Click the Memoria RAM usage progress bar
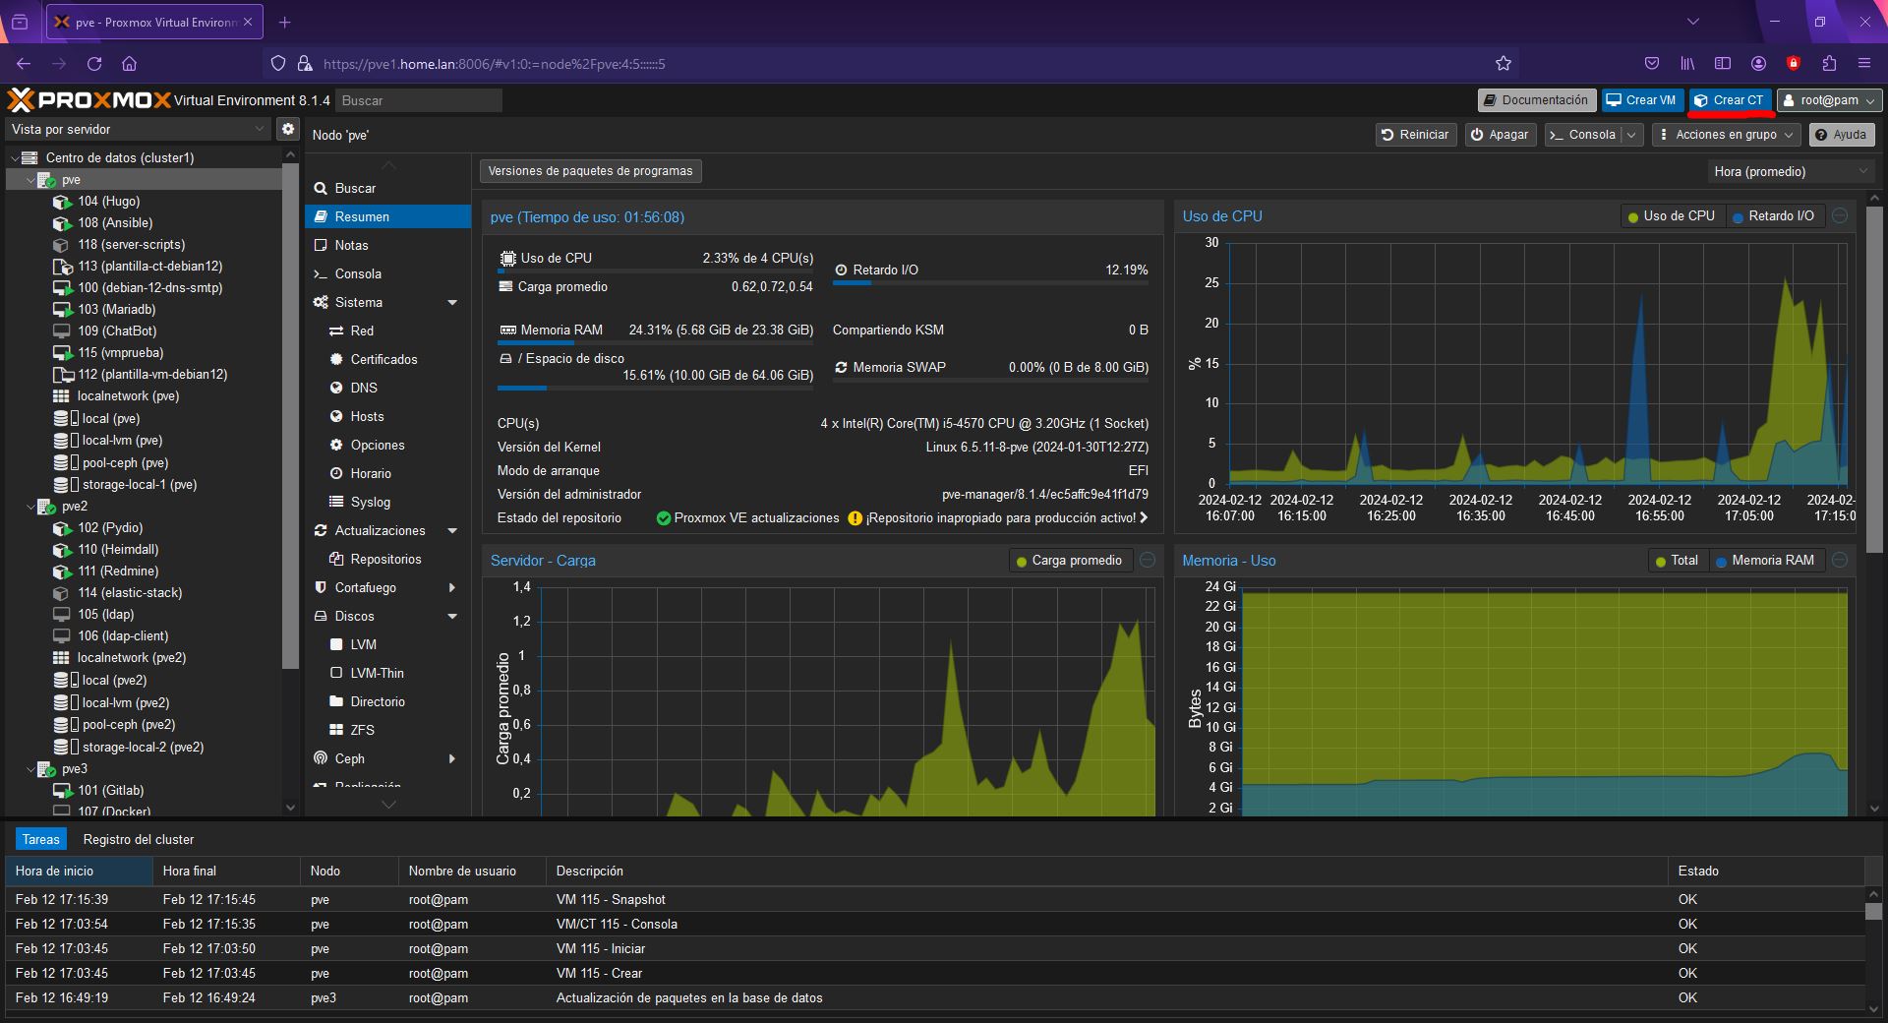Image resolution: width=1888 pixels, height=1023 pixels. point(656,343)
